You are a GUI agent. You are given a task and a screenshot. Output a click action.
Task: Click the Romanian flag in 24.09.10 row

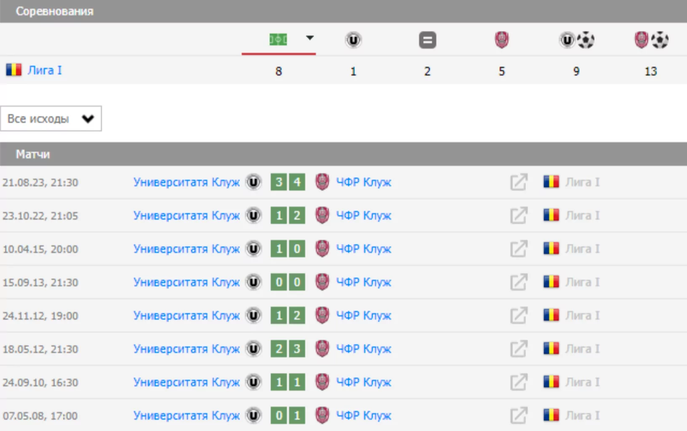coord(551,382)
